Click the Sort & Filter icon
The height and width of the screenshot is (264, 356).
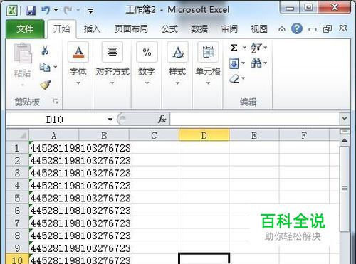click(256, 48)
